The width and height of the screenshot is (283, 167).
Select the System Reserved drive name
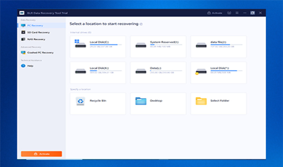164,42
